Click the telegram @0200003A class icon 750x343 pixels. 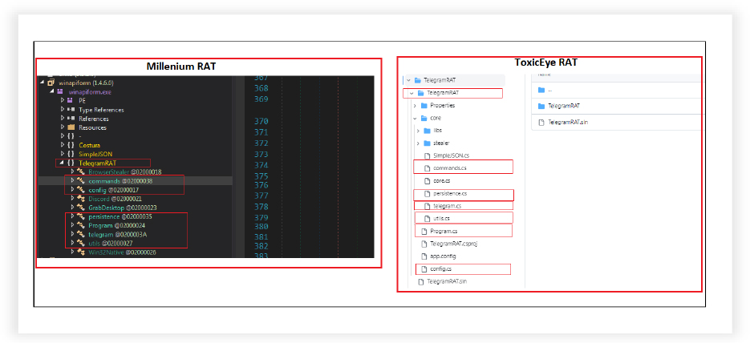(x=81, y=235)
